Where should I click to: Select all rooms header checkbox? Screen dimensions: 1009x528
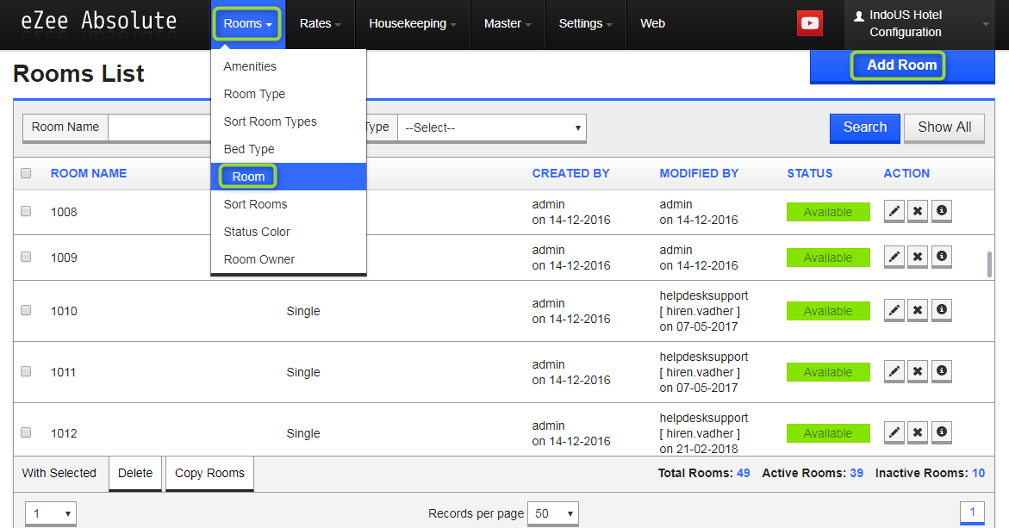26,173
